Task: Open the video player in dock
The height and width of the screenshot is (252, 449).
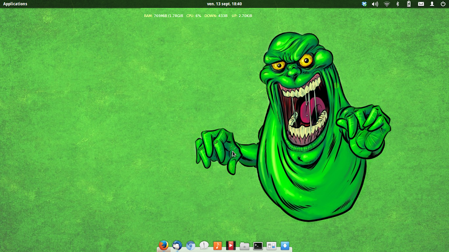Action: pos(231,246)
